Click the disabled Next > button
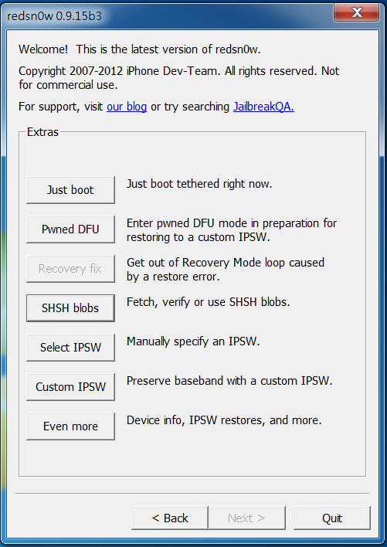The width and height of the screenshot is (387, 547). click(x=247, y=518)
